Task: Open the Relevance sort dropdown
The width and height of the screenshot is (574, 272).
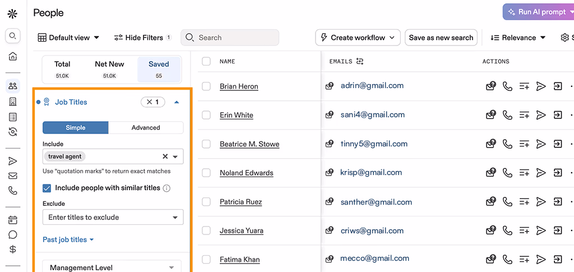Action: point(518,38)
